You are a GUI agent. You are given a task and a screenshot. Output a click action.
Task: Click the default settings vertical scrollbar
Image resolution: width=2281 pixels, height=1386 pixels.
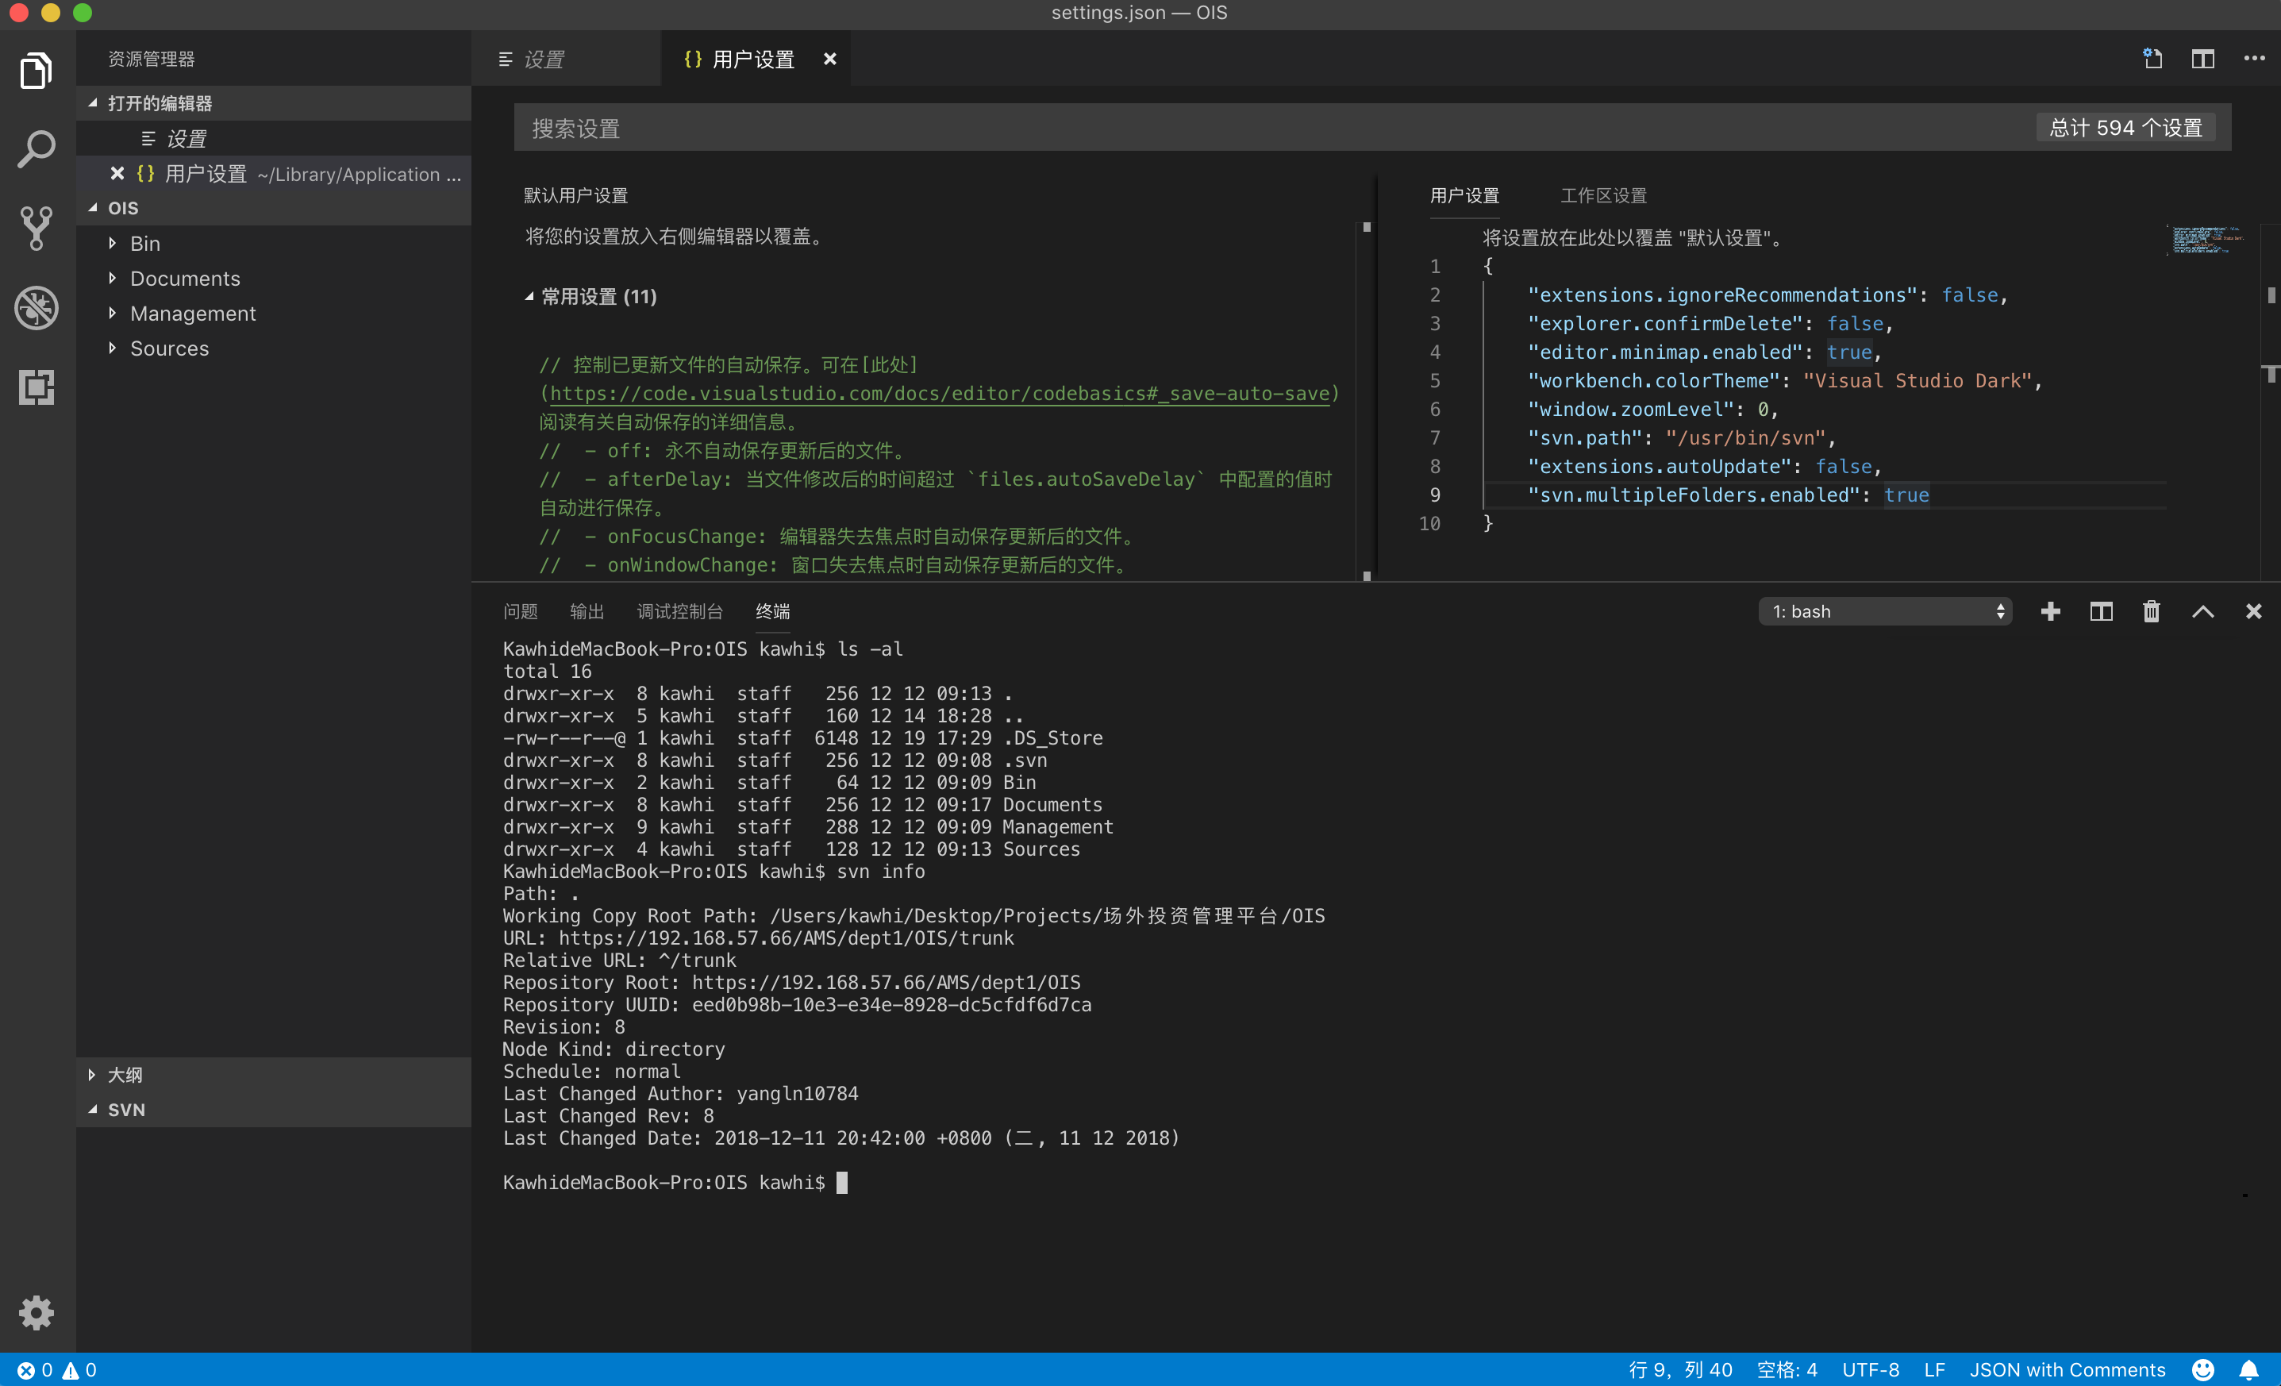point(1367,401)
